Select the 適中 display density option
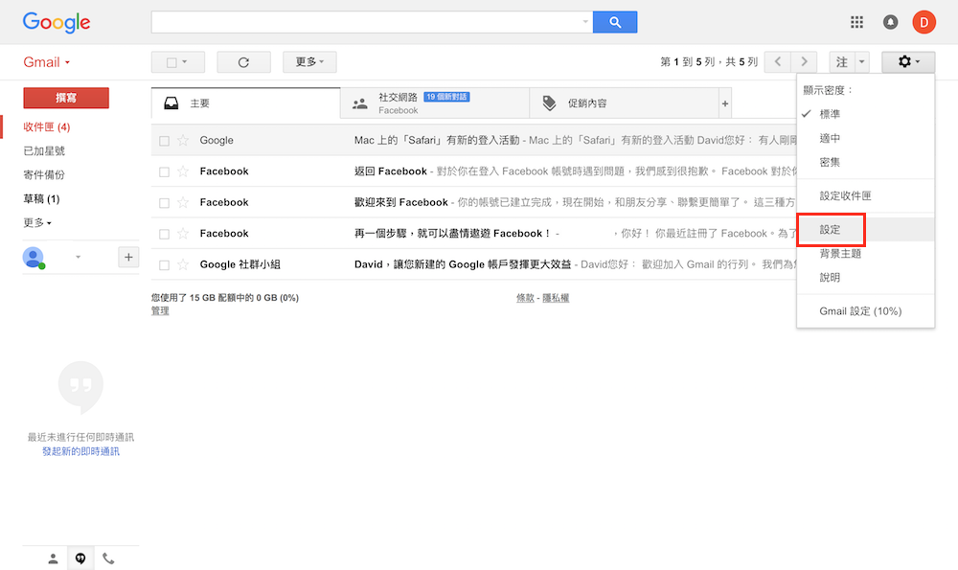This screenshot has height=570, width=958. pos(830,138)
